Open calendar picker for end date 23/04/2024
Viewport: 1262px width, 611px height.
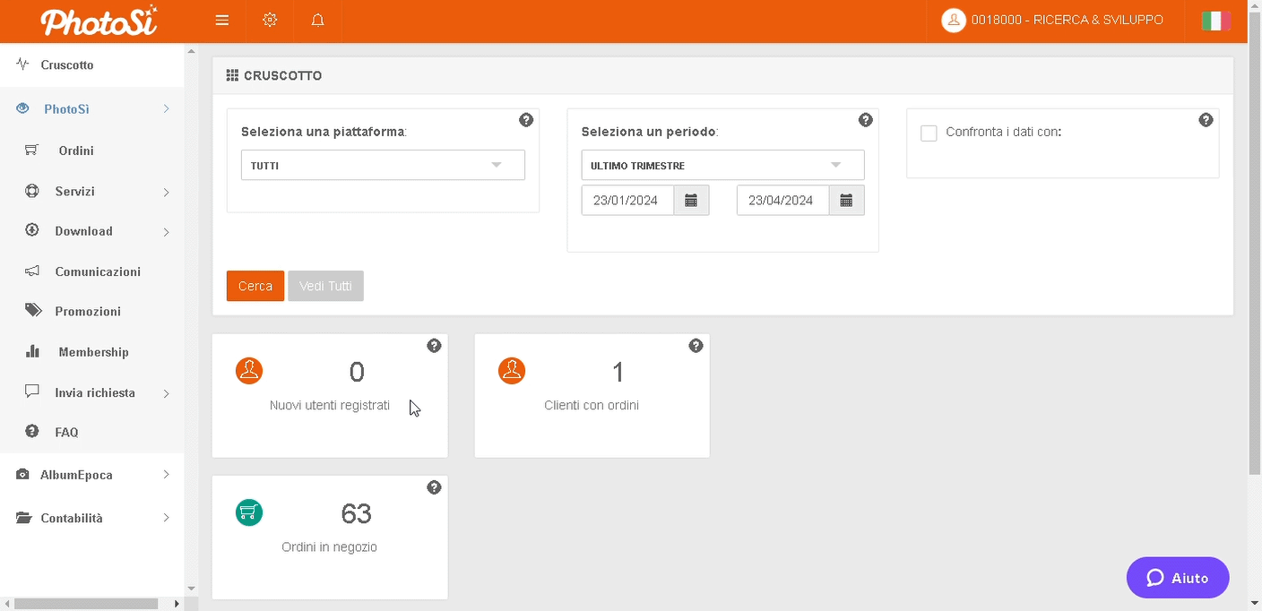(x=846, y=201)
